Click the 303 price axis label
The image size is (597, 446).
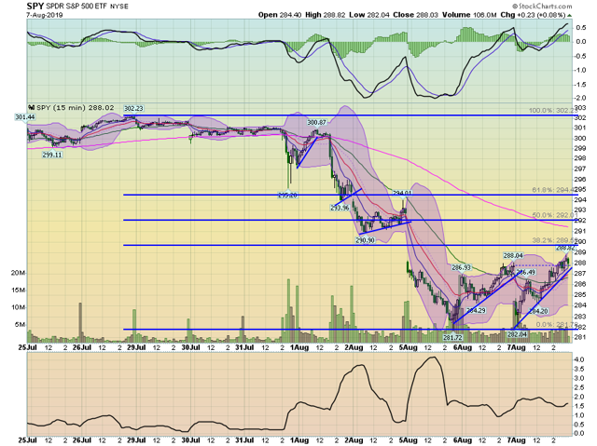click(x=580, y=108)
